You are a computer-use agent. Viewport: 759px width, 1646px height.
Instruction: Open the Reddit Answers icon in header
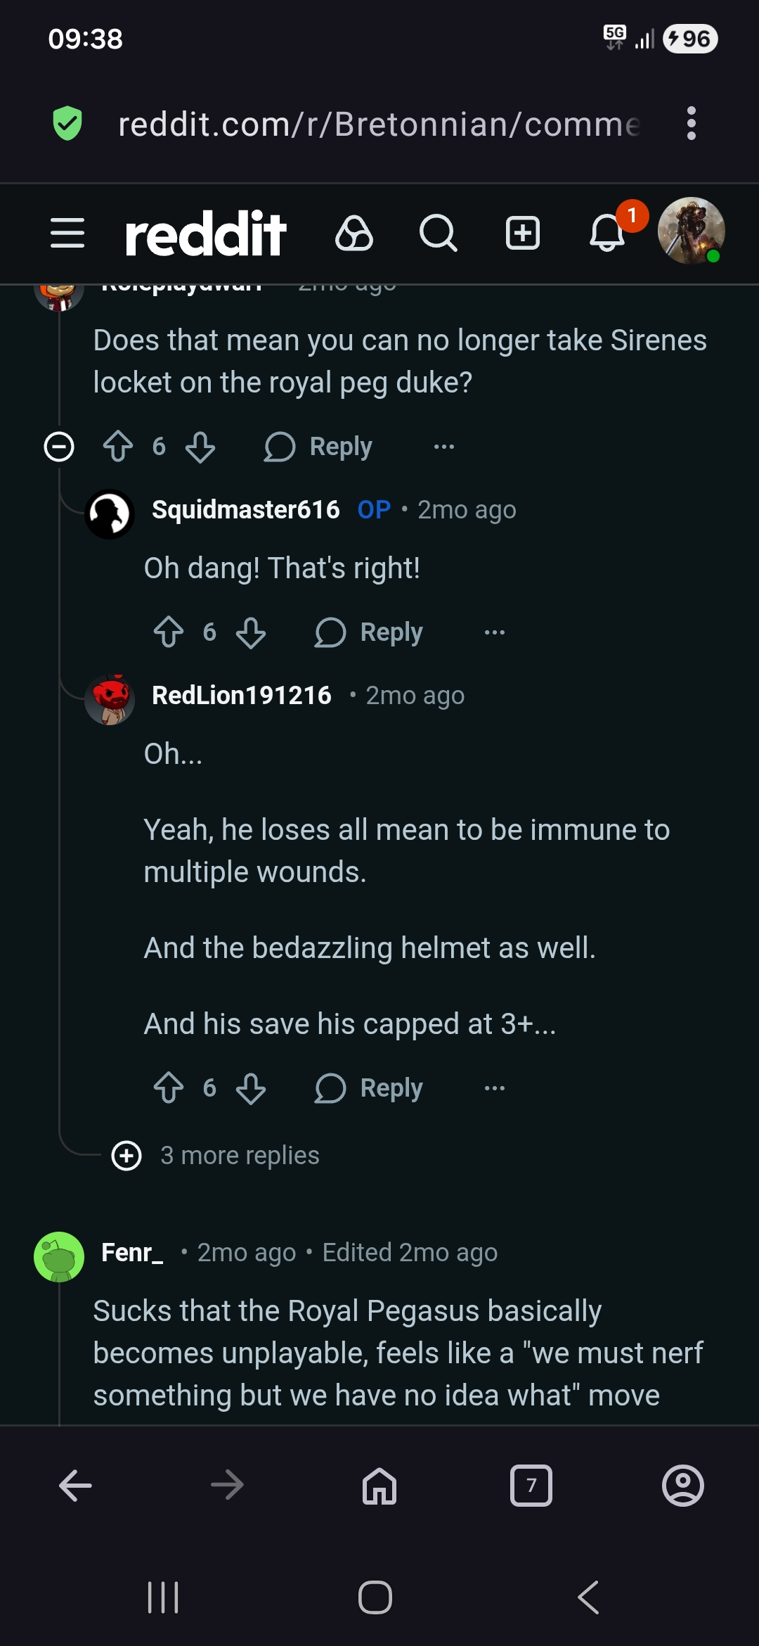click(354, 233)
